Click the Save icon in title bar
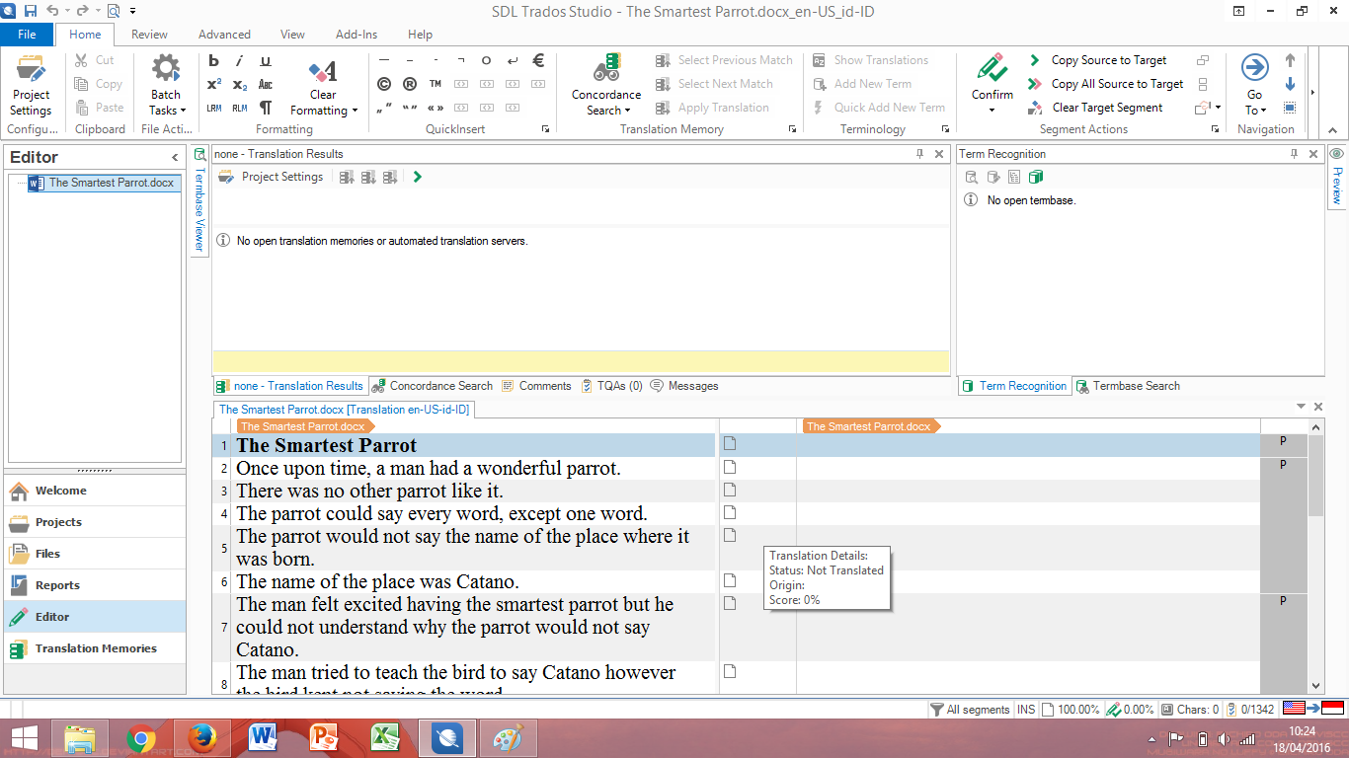The width and height of the screenshot is (1349, 758). point(30,11)
